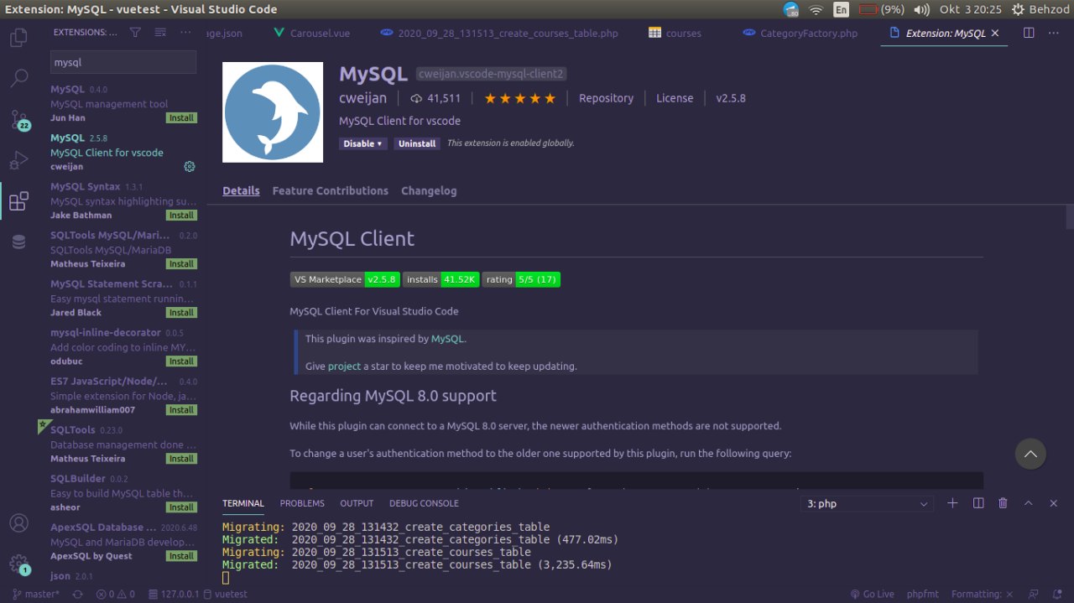Add a new terminal with plus icon

(952, 503)
